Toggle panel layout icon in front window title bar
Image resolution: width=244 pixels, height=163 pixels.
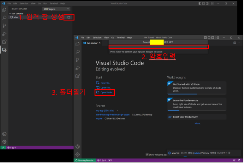[x=209, y=38]
